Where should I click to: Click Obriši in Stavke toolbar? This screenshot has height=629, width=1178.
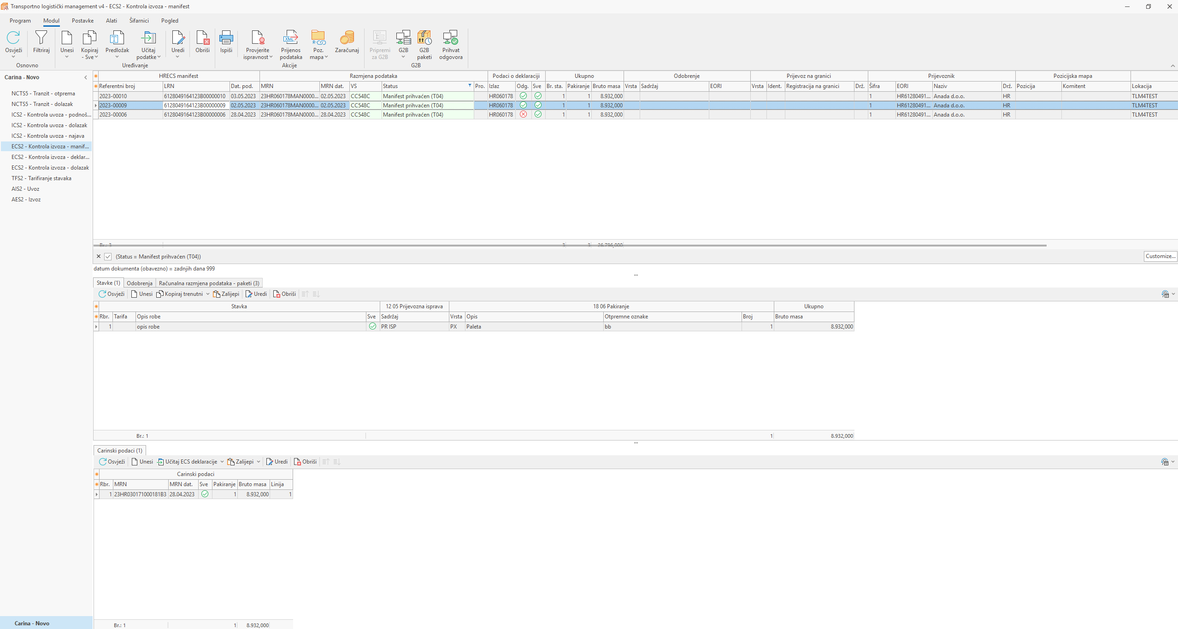(284, 294)
